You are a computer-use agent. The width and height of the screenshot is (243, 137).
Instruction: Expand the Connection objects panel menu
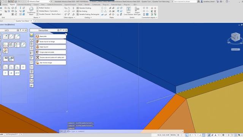(x=149, y=18)
